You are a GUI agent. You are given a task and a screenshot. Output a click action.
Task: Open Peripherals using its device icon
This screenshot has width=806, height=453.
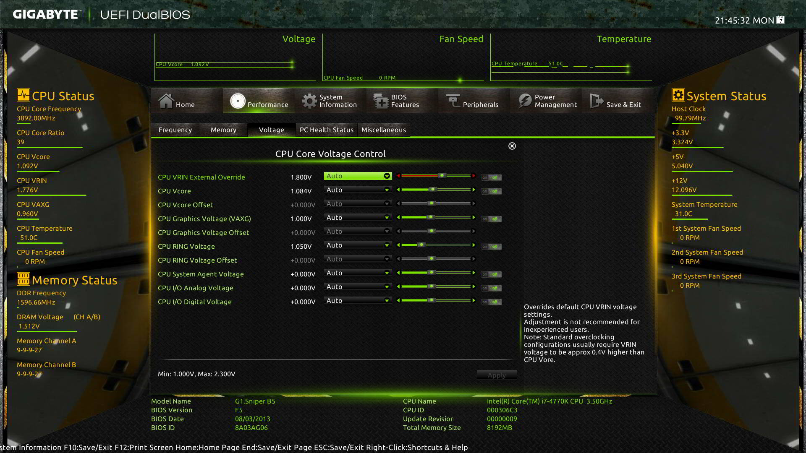pyautogui.click(x=453, y=101)
